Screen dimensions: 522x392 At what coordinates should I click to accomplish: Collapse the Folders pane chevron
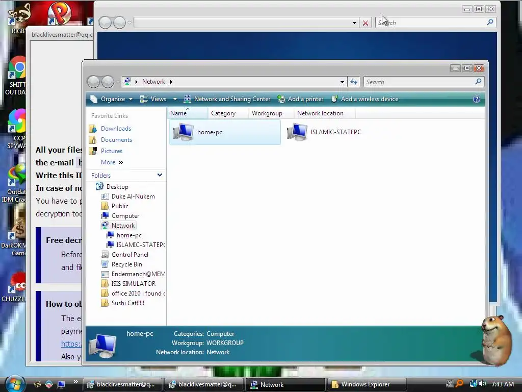[160, 175]
